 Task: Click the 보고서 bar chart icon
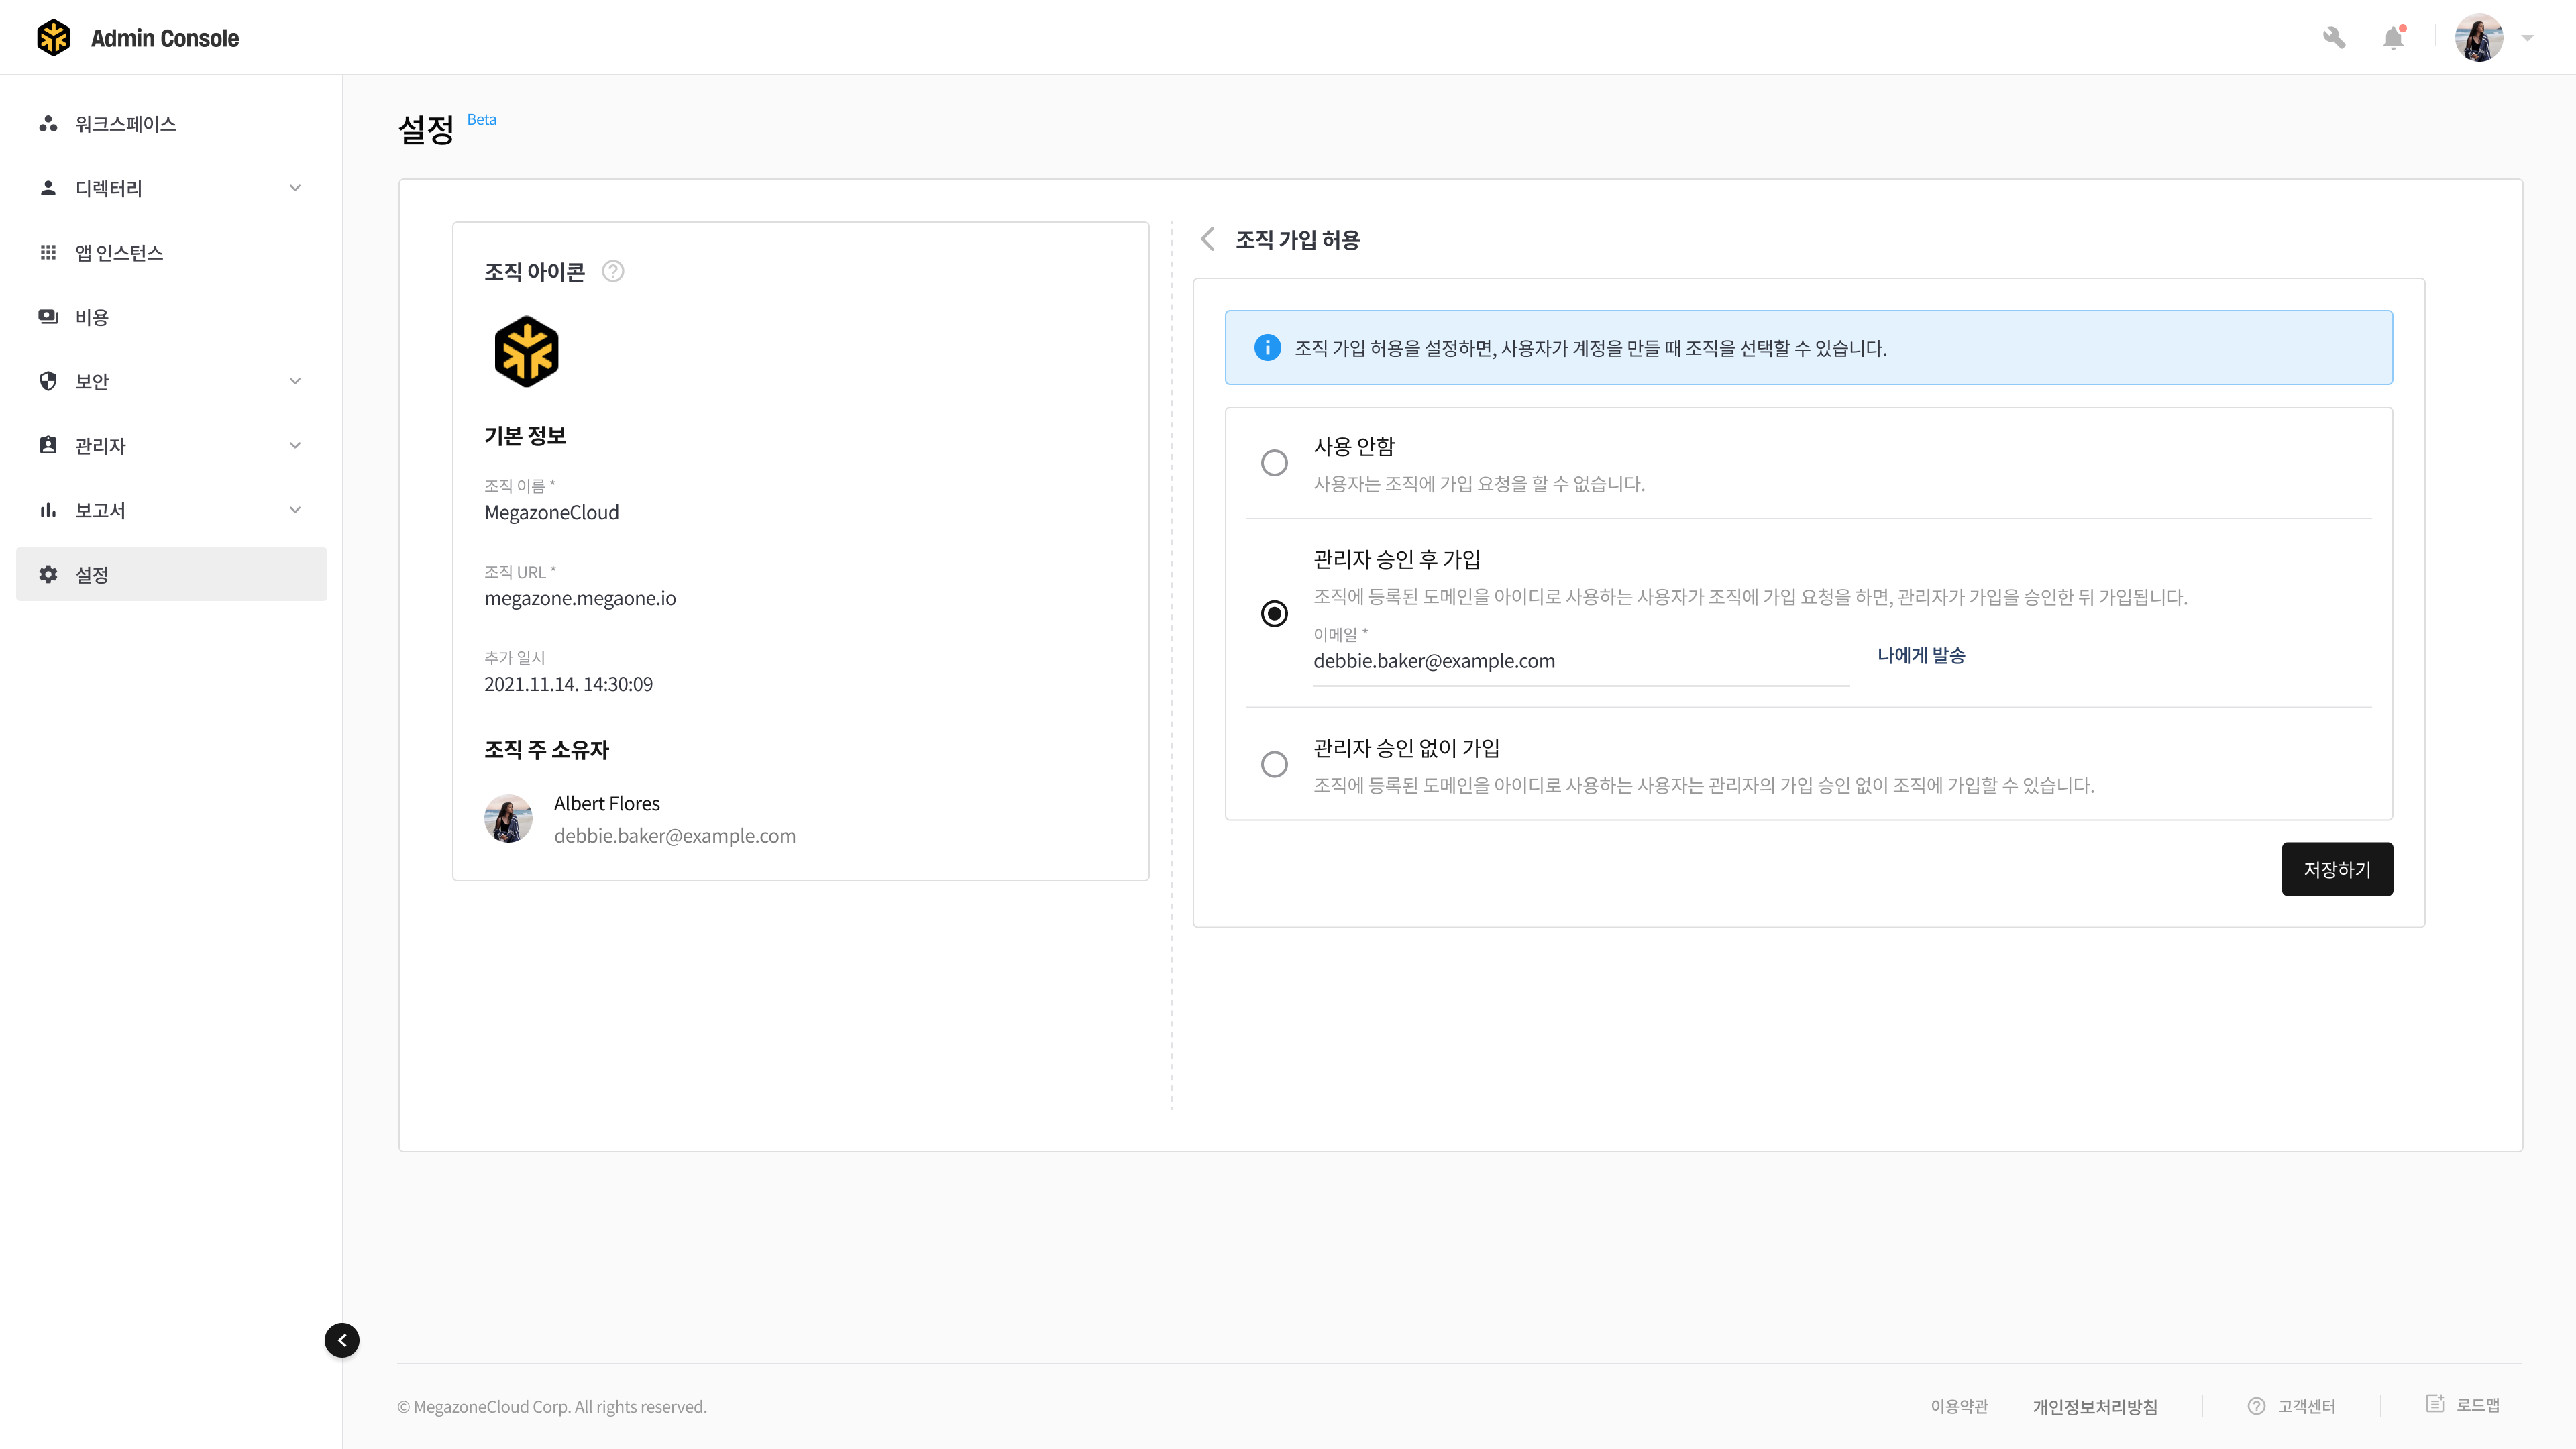[x=48, y=510]
